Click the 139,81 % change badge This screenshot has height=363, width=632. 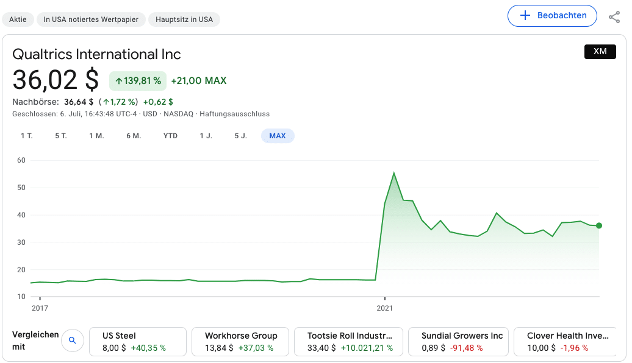tap(138, 81)
